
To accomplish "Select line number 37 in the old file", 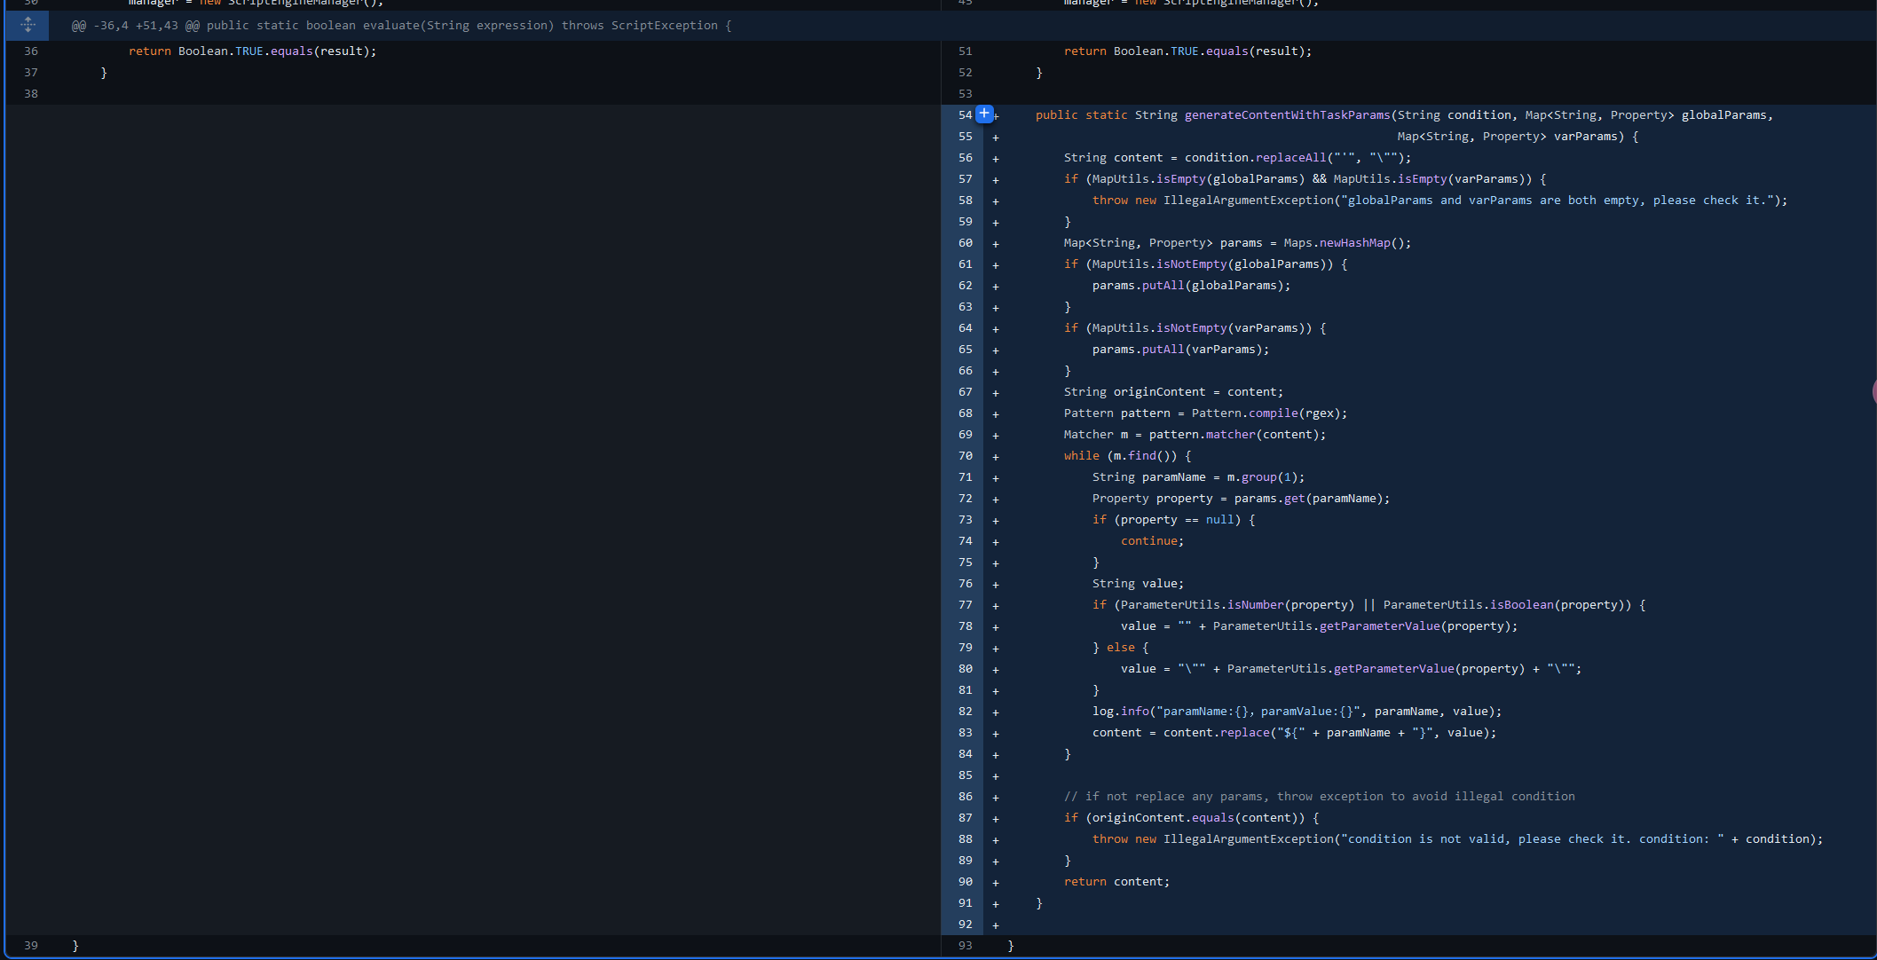I will 31,73.
